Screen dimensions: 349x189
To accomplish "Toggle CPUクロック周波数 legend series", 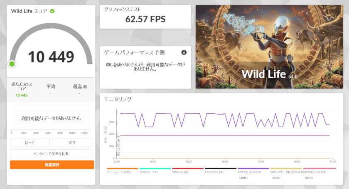I will coord(248,171).
